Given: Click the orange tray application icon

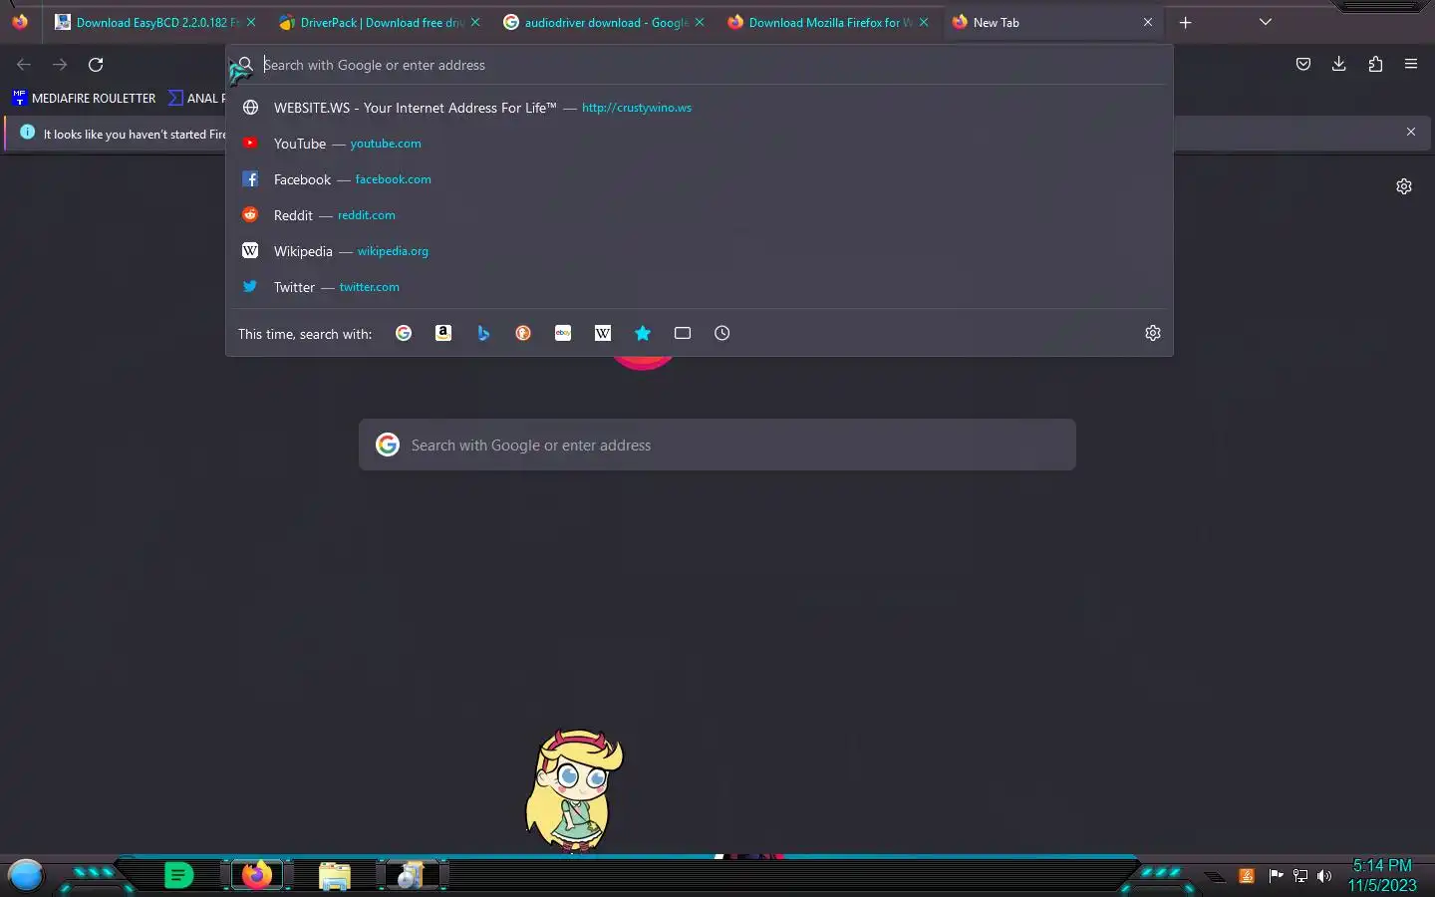Looking at the screenshot, I should pyautogui.click(x=1247, y=876).
